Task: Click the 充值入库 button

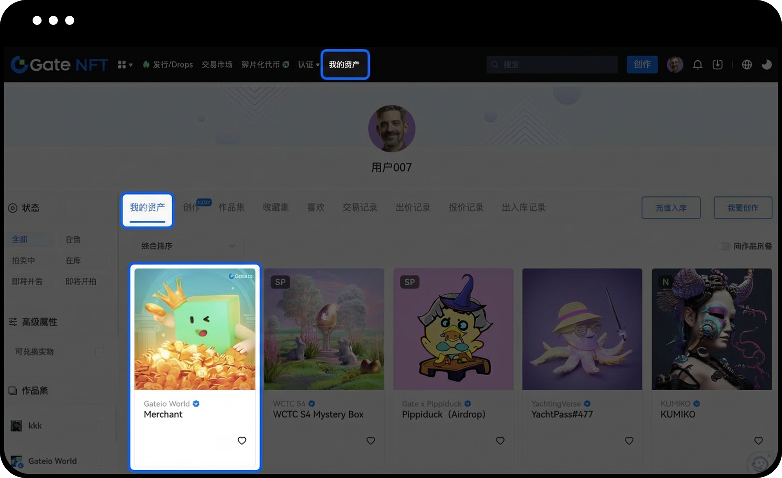Action: tap(671, 208)
